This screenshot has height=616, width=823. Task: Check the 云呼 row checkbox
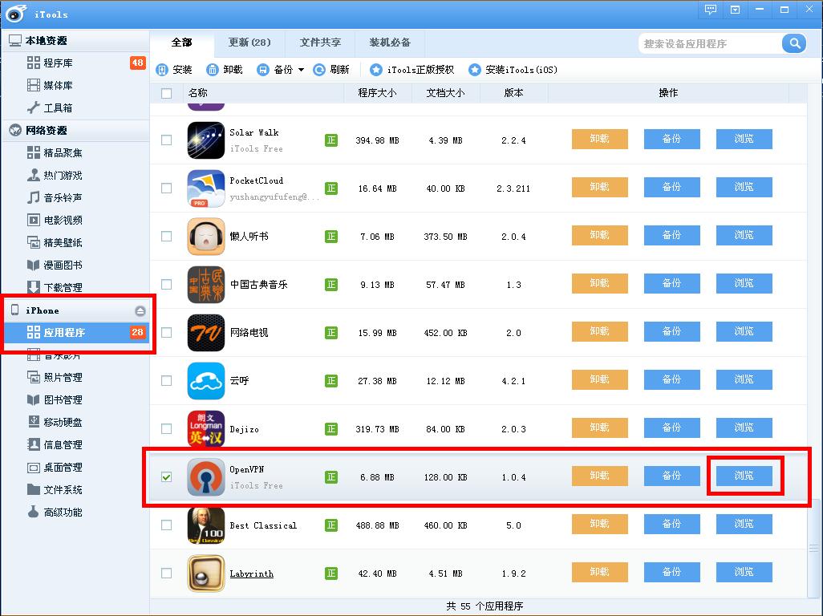[166, 380]
